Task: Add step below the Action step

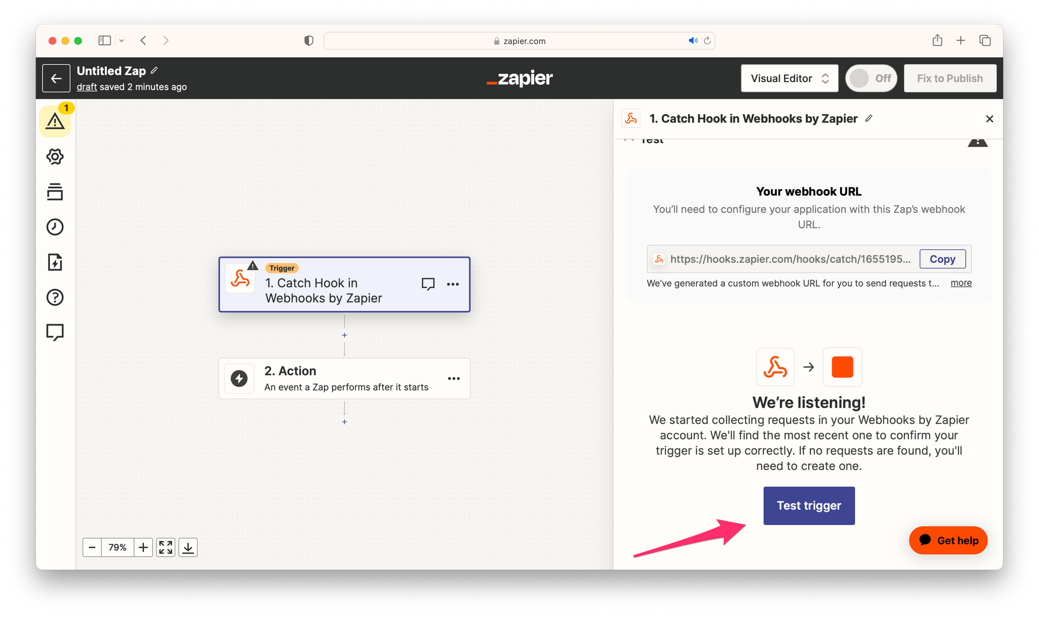Action: tap(344, 422)
